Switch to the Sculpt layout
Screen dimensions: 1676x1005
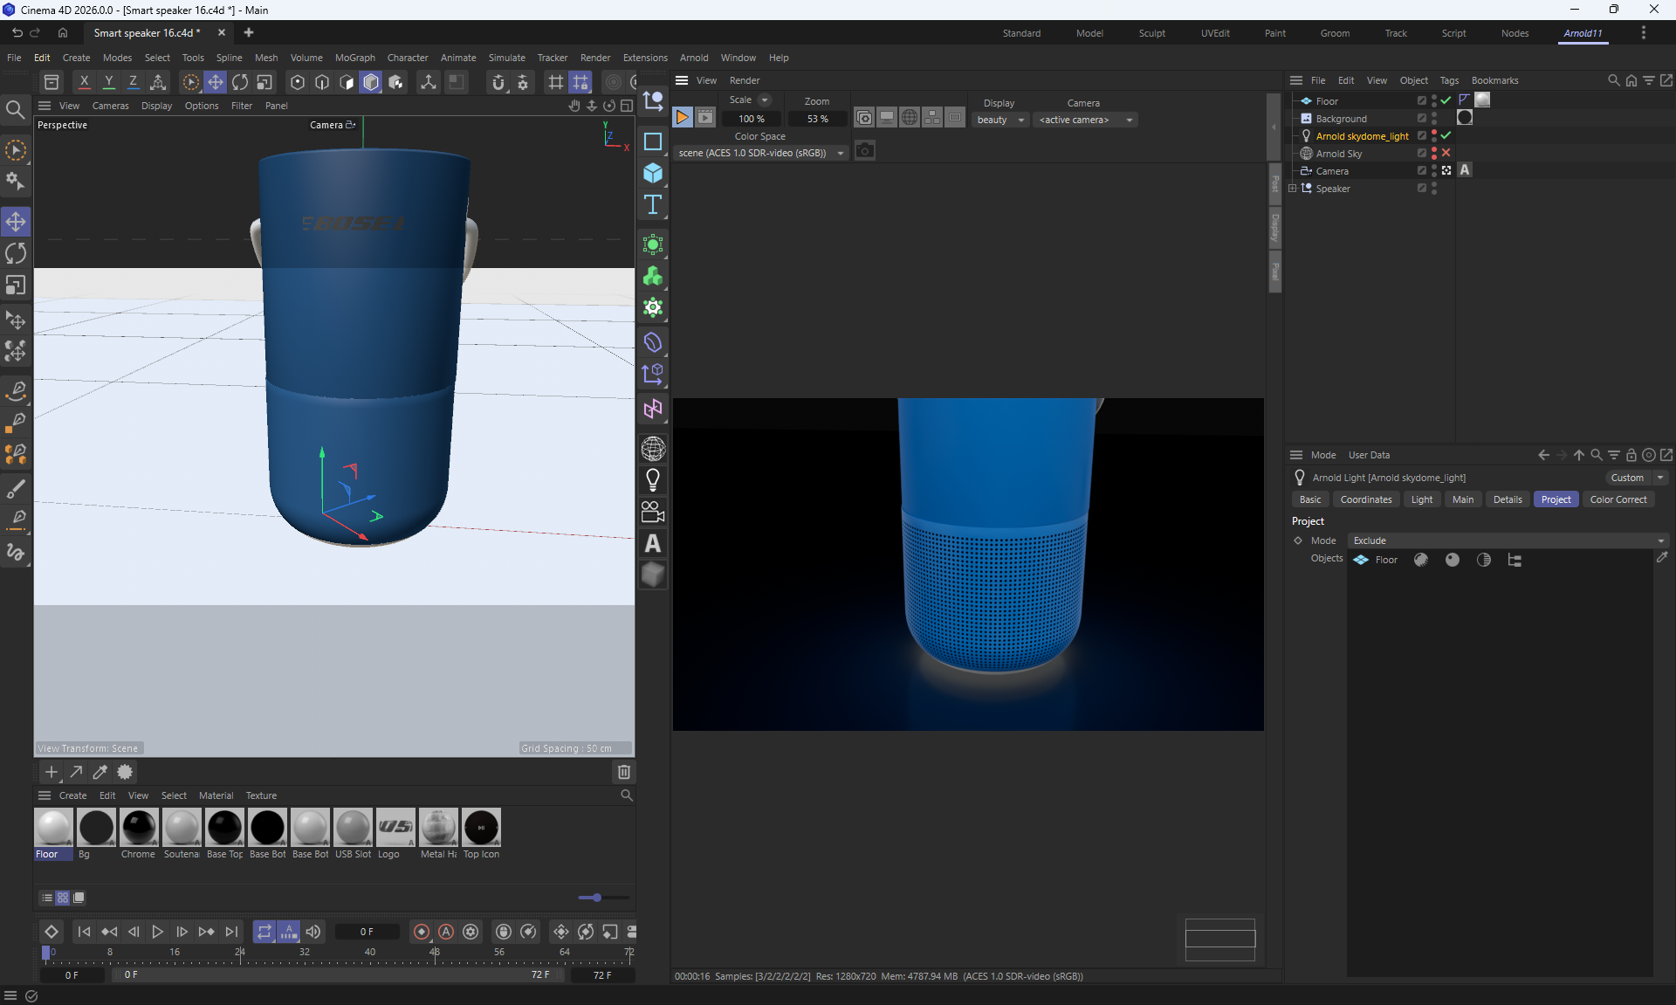(1151, 33)
